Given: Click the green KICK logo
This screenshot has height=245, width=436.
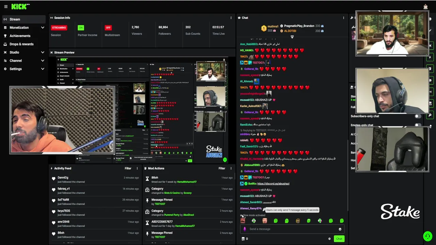Looking at the screenshot, I should coord(19,6).
